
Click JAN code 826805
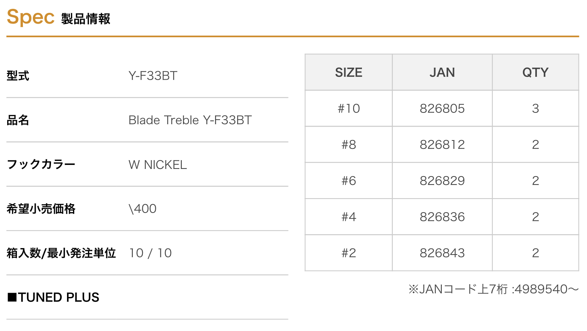click(x=442, y=108)
